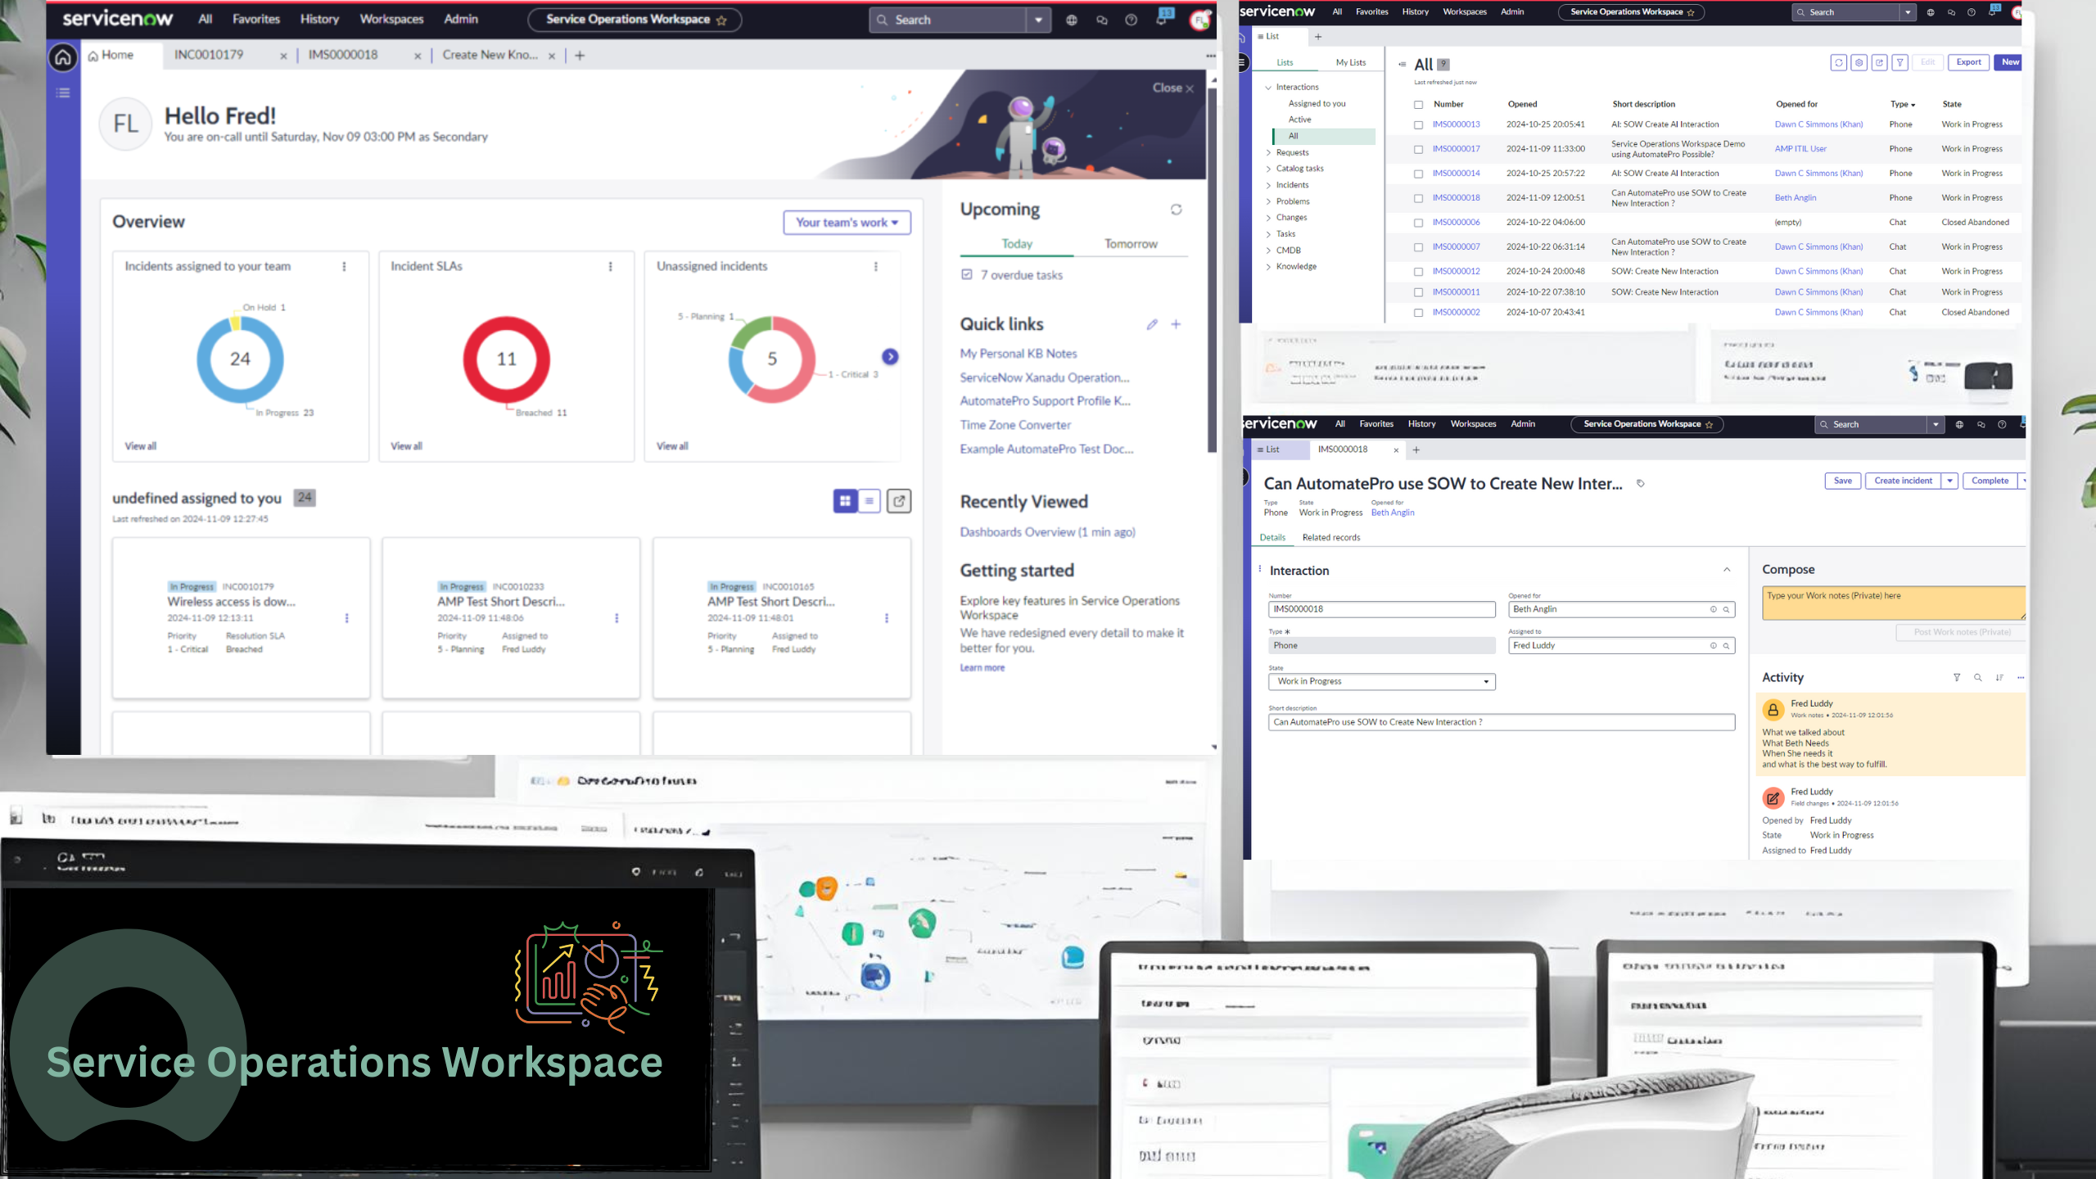Open the notifications bell with 13 alerts
This screenshot has width=2096, height=1179.
tap(1163, 19)
